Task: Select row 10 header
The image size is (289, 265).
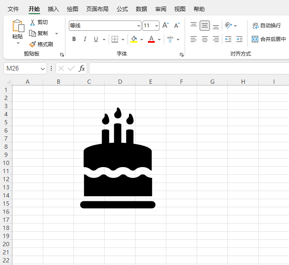Action: click(6, 163)
